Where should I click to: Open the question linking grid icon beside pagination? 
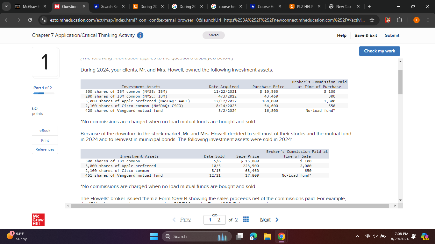pyautogui.click(x=246, y=219)
